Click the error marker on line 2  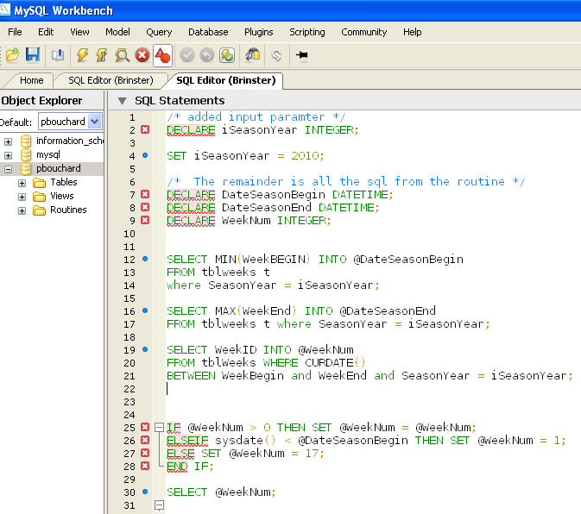[x=145, y=129]
